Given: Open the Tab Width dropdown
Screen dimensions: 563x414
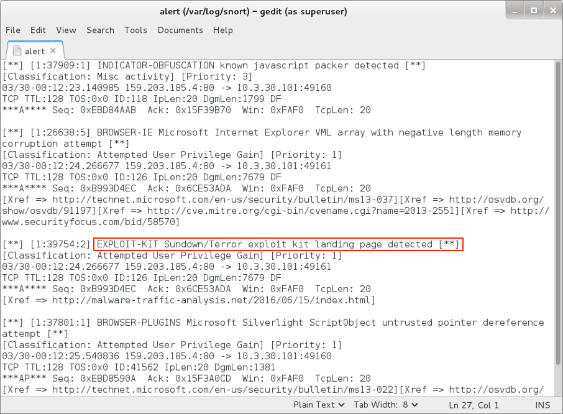Looking at the screenshot, I should 386,405.
